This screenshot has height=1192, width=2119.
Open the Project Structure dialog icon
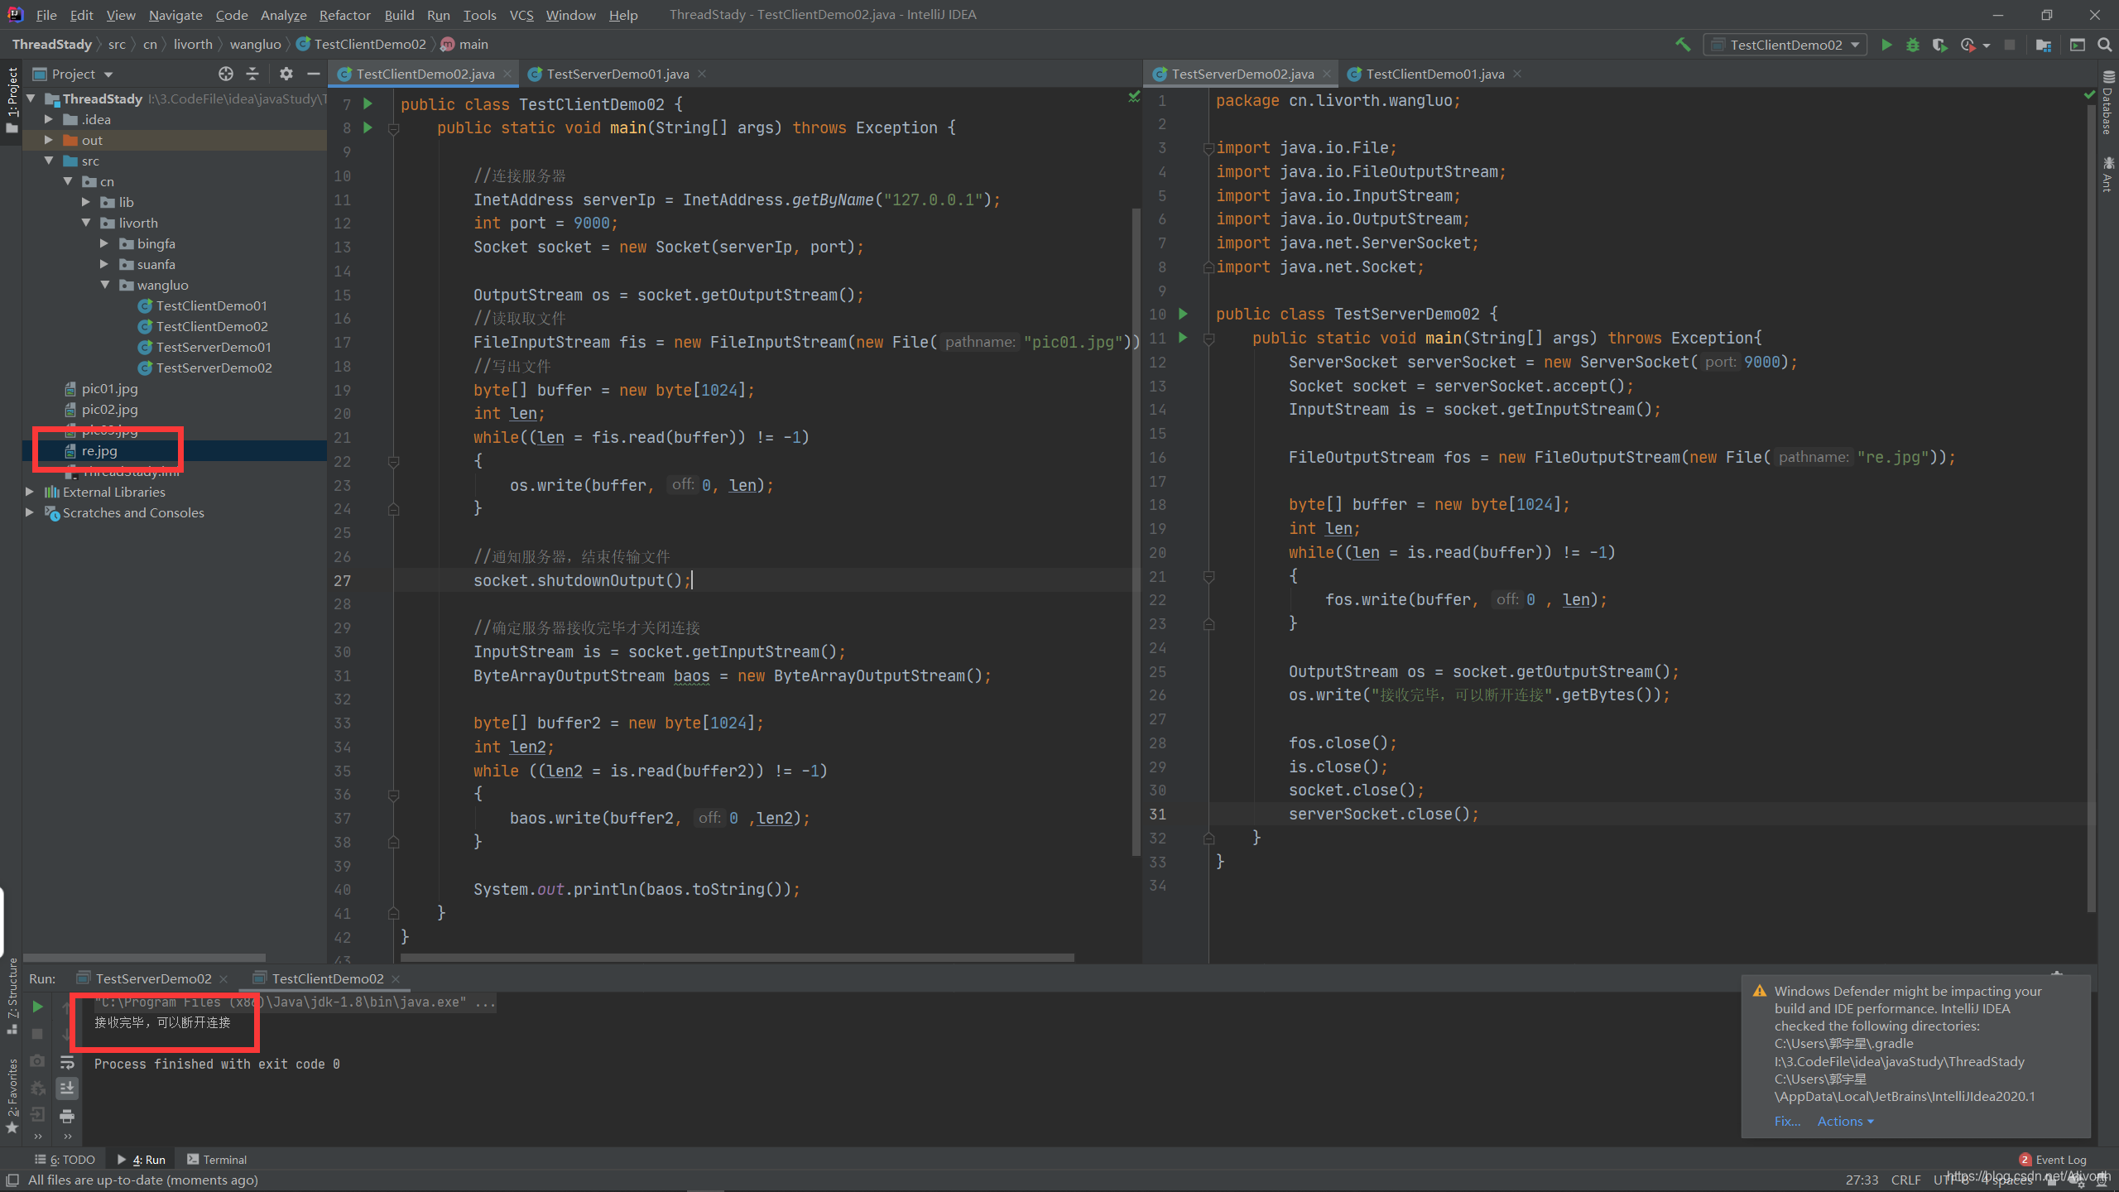pyautogui.click(x=2044, y=45)
